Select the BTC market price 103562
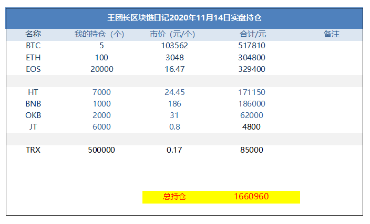The height and width of the screenshot is (224, 370). (x=174, y=46)
